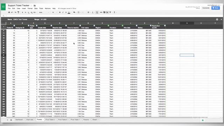
Task: Open the all sheets list button
Action: coord(11,120)
